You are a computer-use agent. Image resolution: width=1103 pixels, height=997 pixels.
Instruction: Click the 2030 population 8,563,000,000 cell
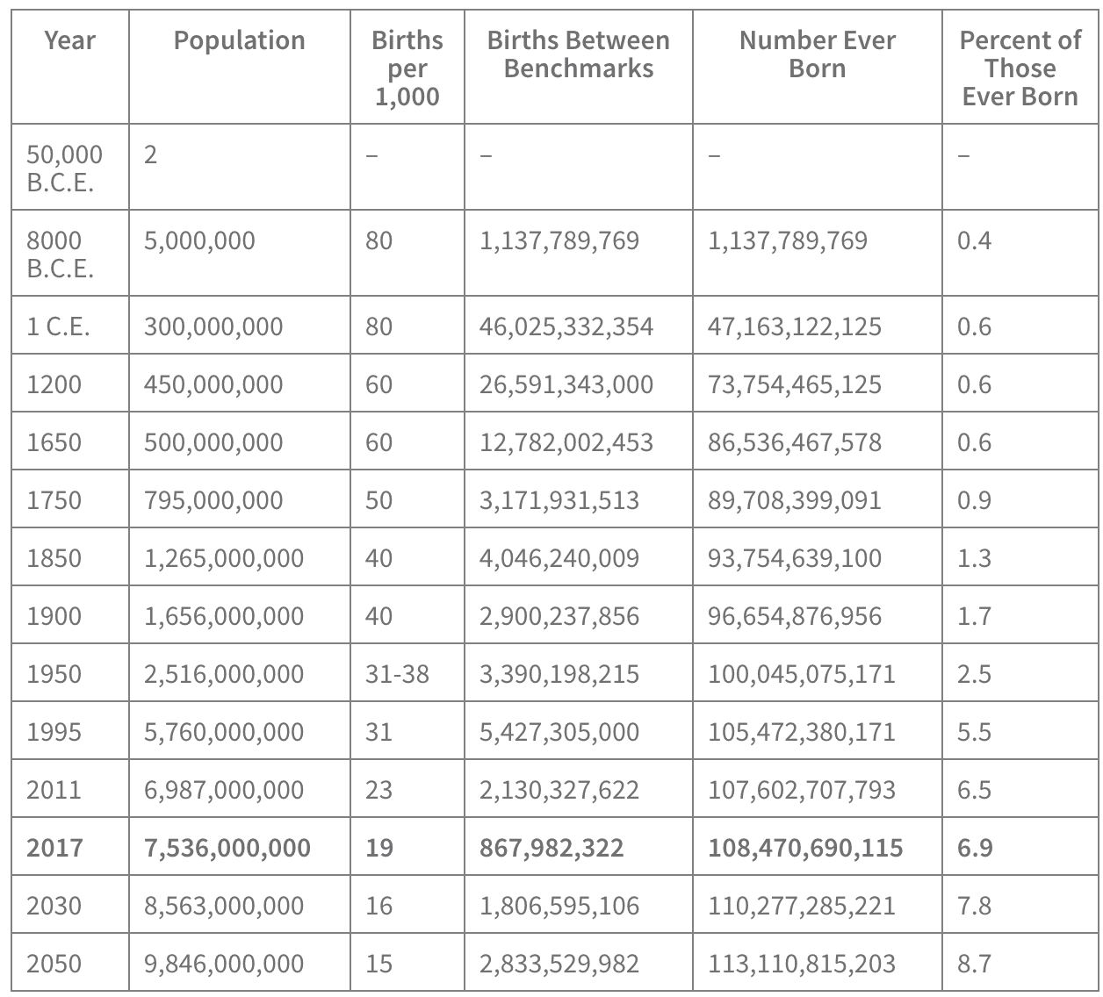224,906
